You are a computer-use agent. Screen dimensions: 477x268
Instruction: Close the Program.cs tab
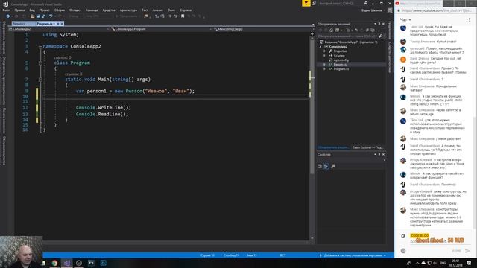(62, 23)
